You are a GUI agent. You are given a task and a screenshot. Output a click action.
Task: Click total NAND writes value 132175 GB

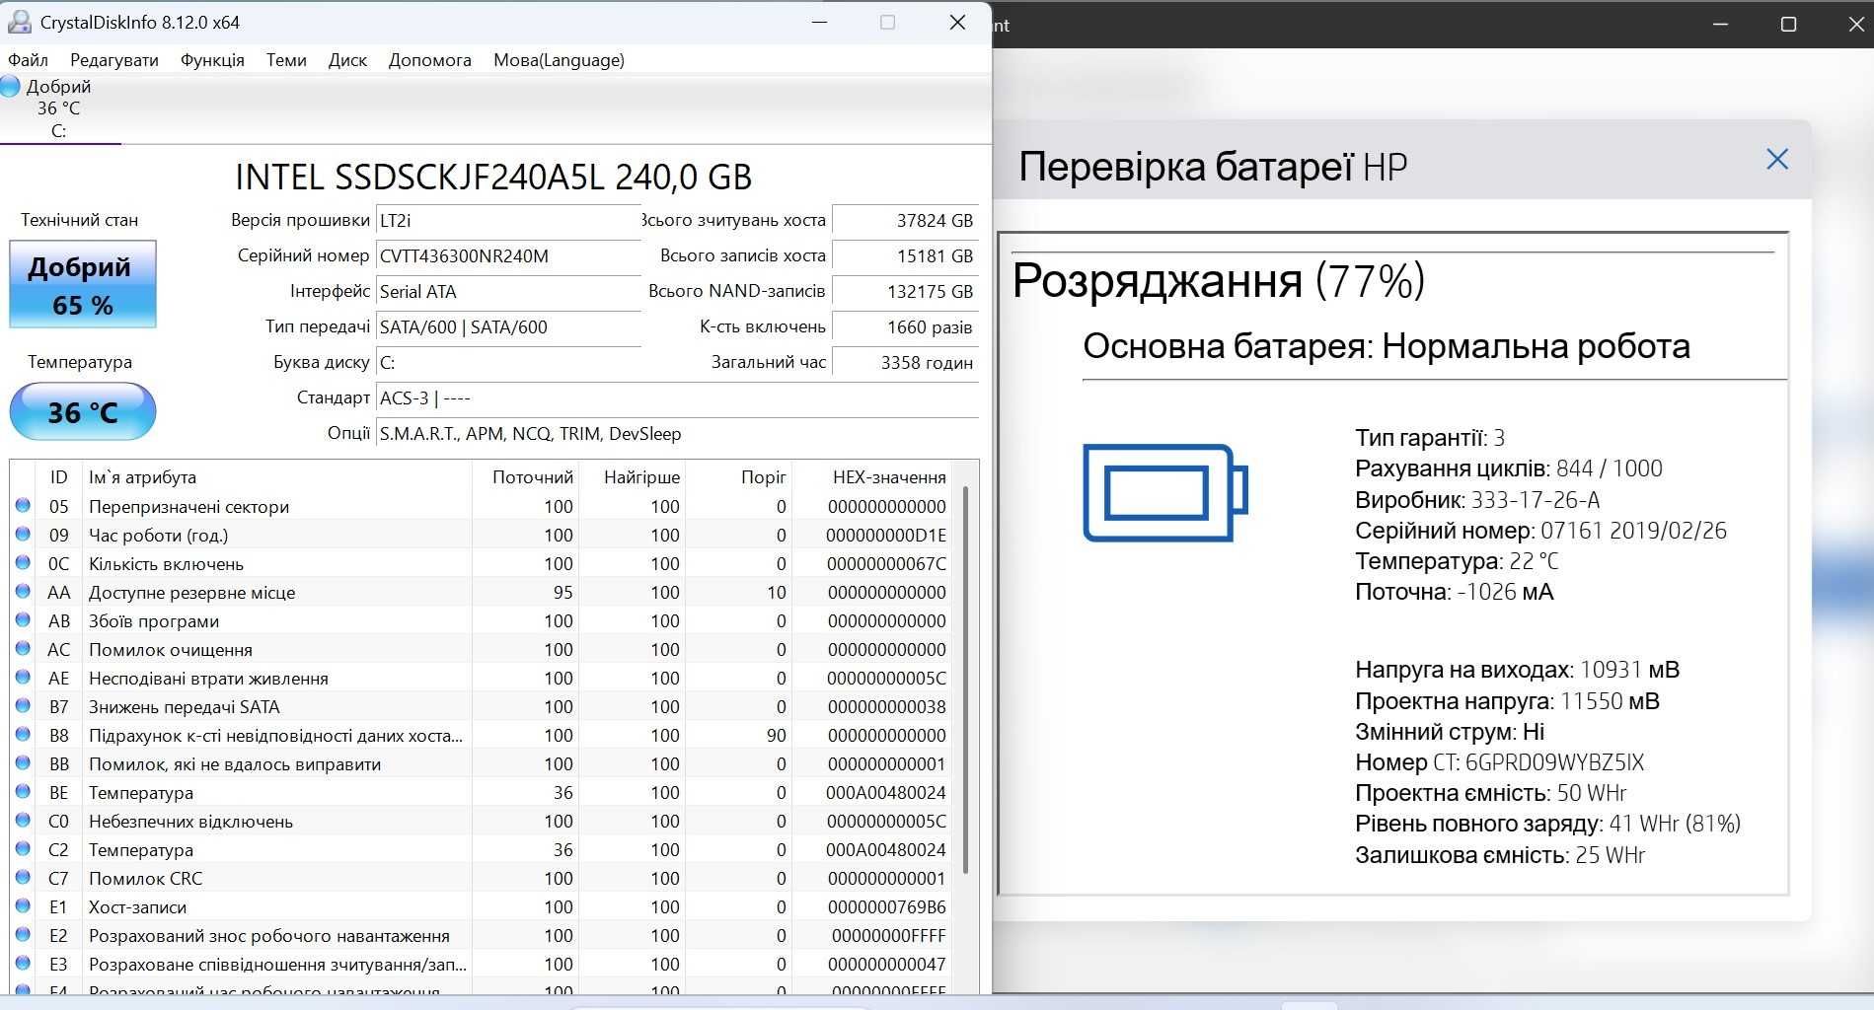click(905, 292)
